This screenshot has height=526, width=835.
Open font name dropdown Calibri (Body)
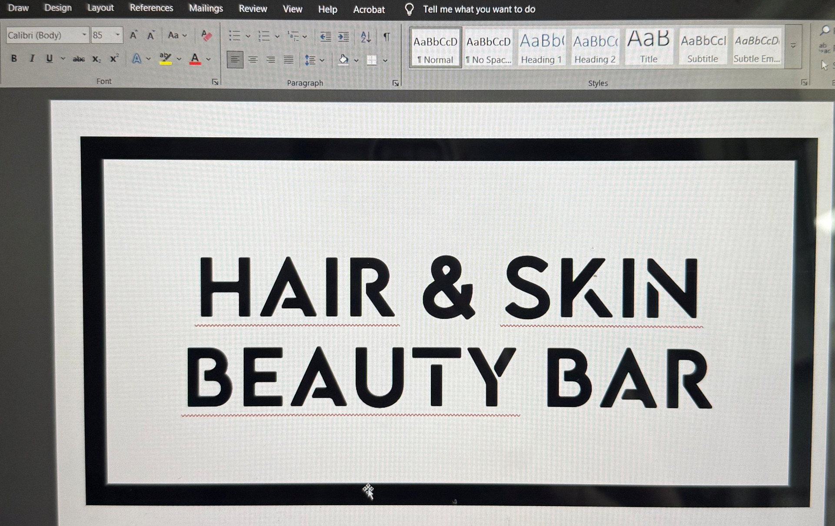point(84,35)
